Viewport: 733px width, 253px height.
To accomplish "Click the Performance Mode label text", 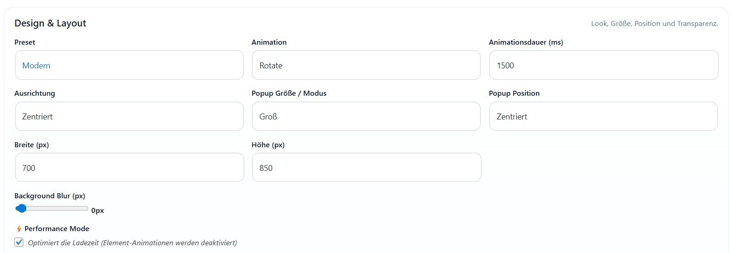I will [x=57, y=229].
